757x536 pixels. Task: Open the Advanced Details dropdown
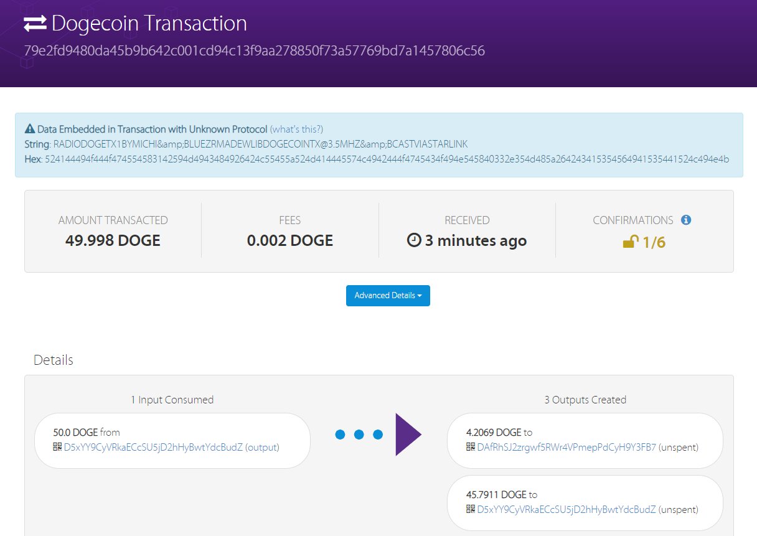388,296
